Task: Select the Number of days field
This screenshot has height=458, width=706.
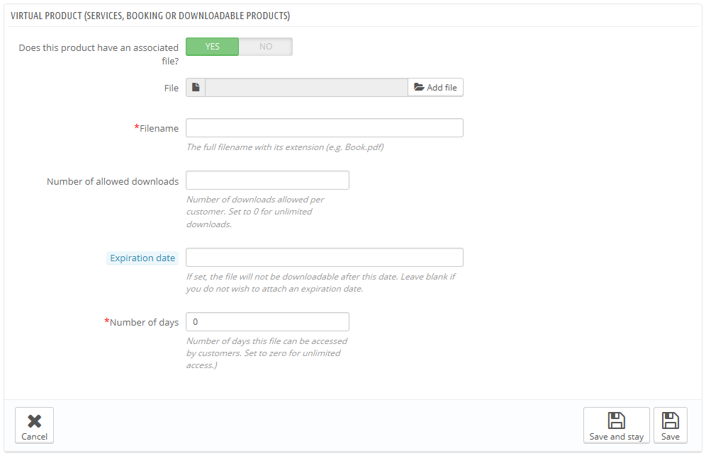Action: coord(267,322)
